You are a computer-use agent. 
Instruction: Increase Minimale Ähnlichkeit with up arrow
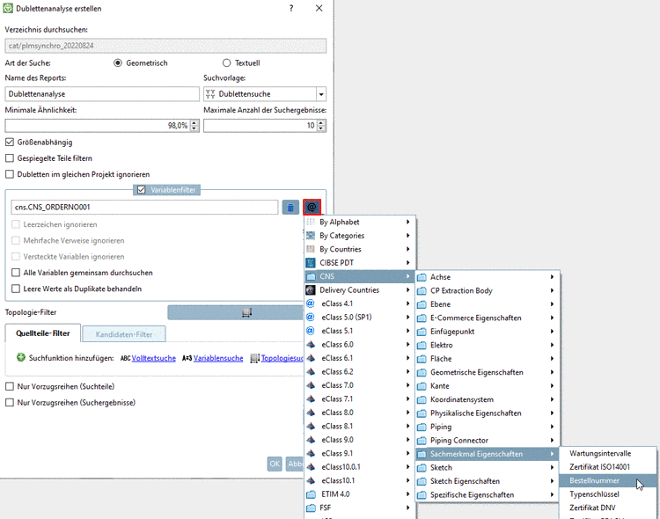[194, 122]
